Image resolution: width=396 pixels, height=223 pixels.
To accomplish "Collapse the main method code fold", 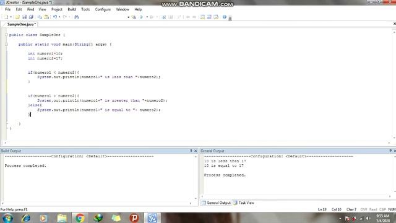I will (6, 44).
